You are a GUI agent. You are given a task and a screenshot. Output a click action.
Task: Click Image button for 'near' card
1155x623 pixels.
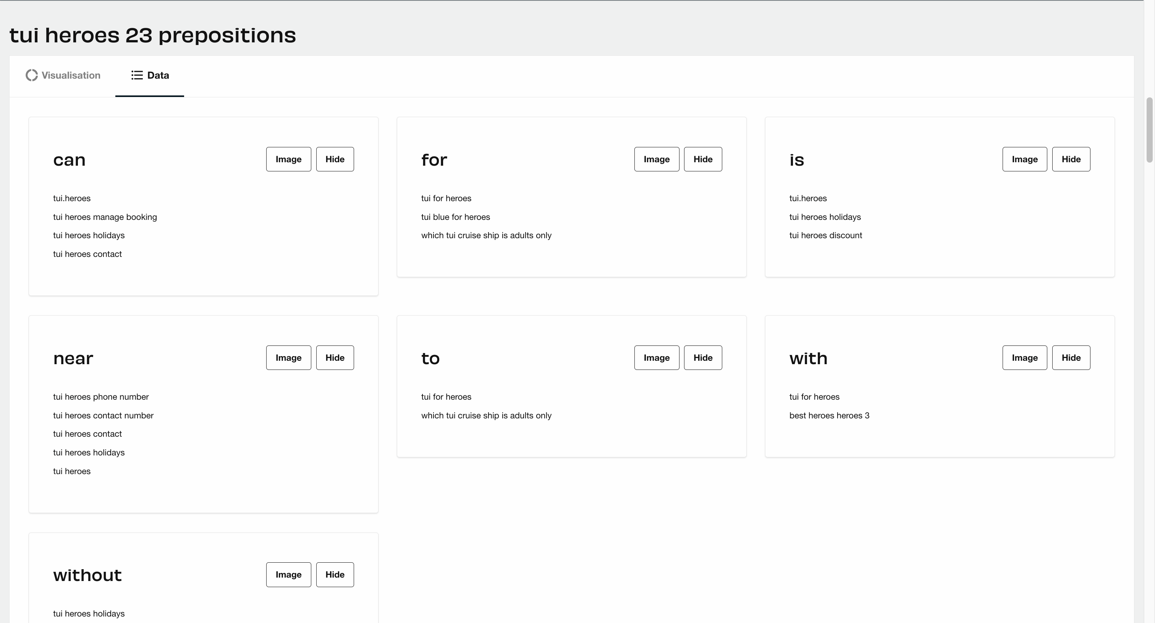[288, 358]
